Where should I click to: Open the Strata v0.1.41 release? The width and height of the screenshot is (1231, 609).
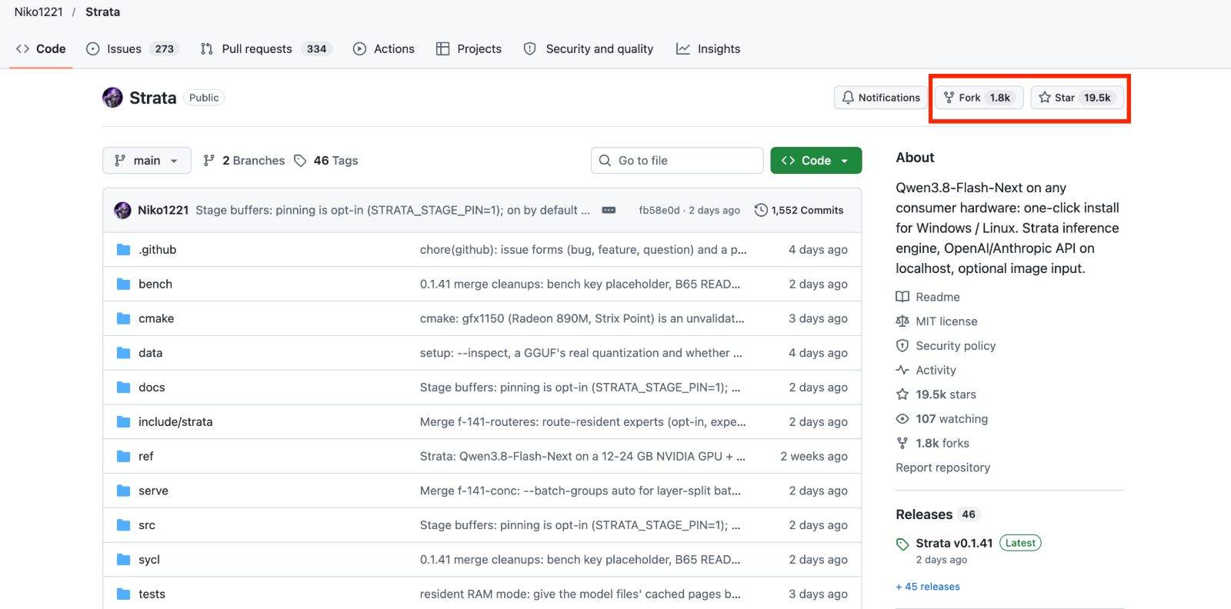pos(954,543)
